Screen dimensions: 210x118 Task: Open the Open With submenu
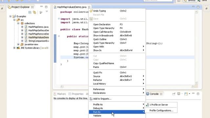pos(117,47)
